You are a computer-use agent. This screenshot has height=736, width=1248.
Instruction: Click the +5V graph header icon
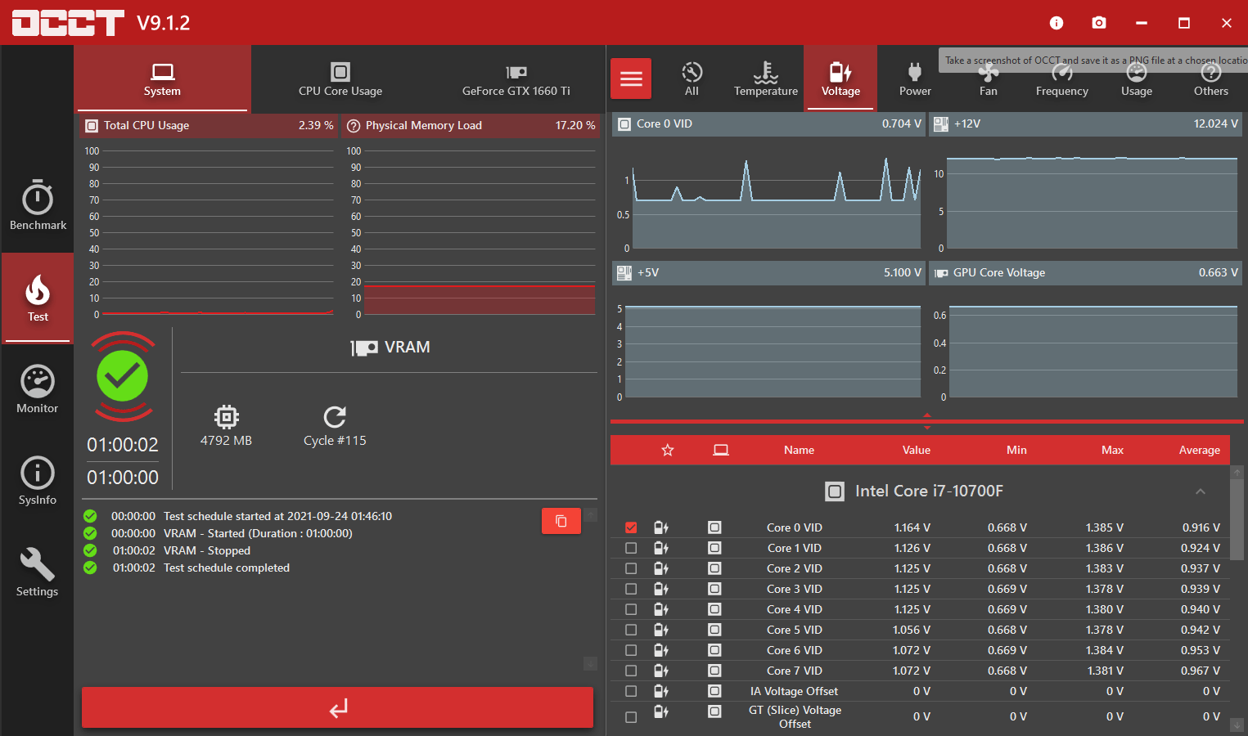point(624,273)
